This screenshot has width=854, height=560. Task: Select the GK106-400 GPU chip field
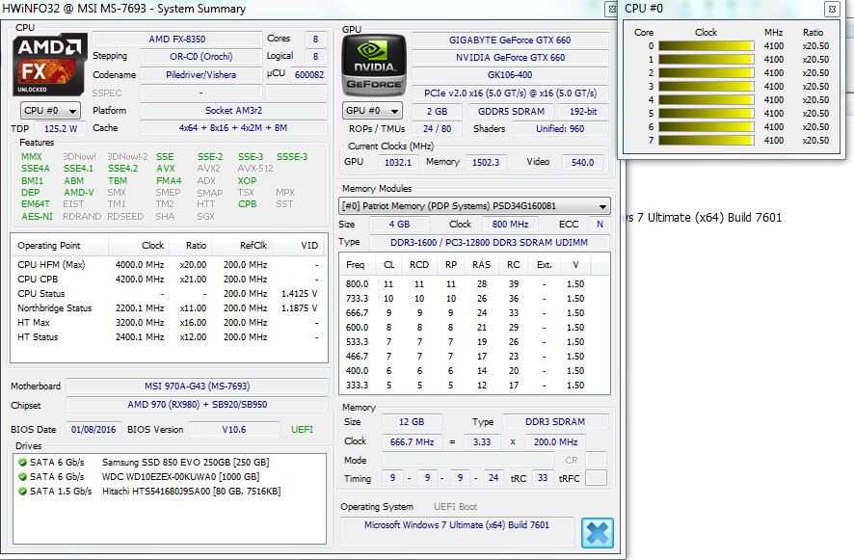click(x=510, y=75)
